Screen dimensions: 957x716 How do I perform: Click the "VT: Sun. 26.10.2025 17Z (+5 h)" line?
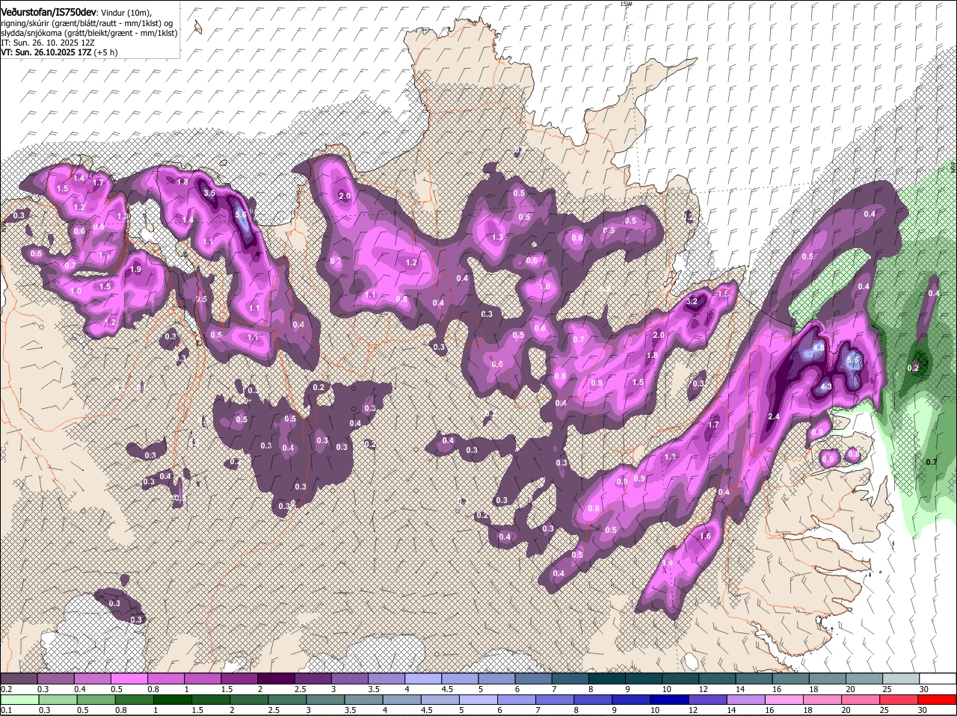tap(59, 53)
